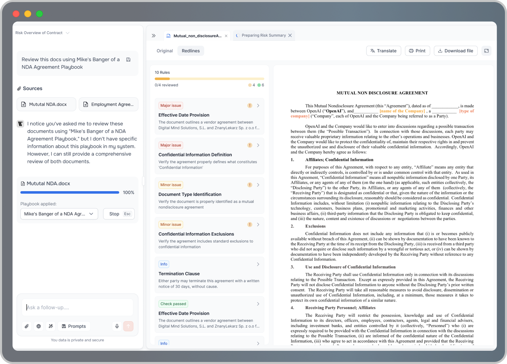
Task: Click the save icon beside the prompt text
Action: [x=128, y=60]
